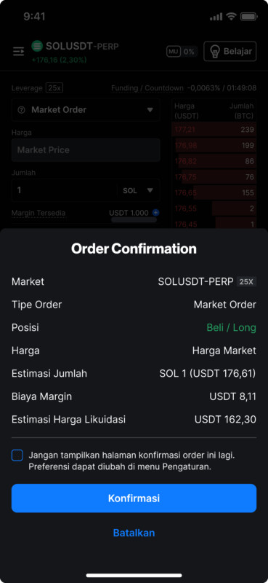Screen dimensions: 268x583
Task: Select the SOLUSDT-PERP market title
Action: point(82,46)
